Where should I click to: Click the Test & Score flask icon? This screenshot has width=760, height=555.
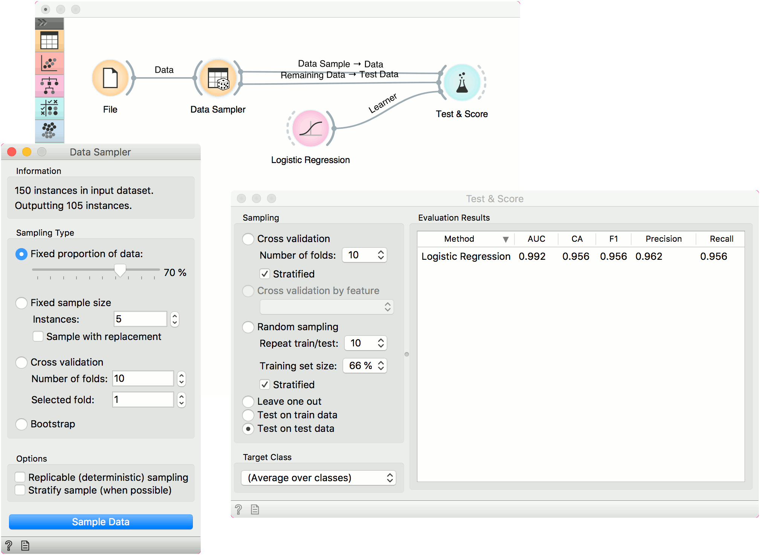tap(462, 83)
